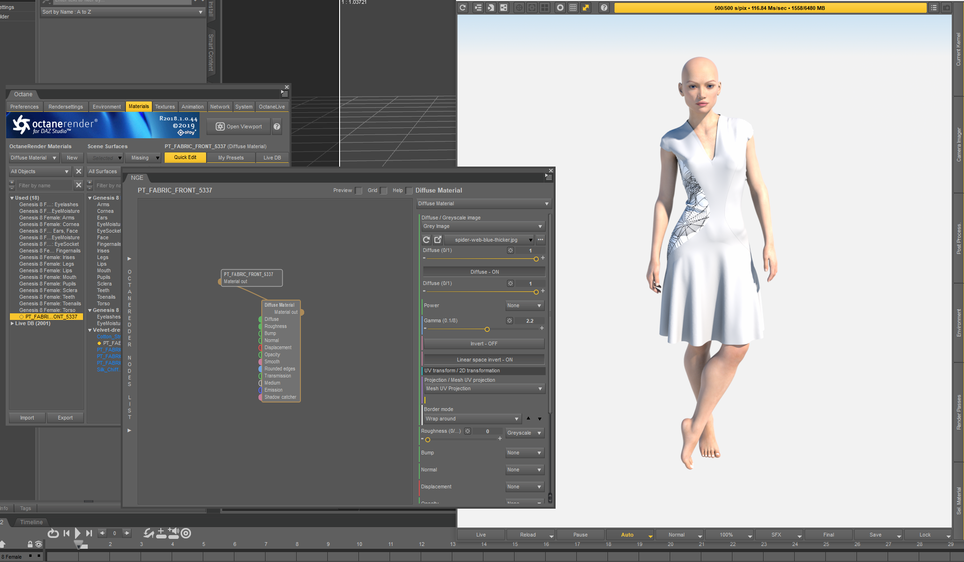Click the camera snapshot icon in viewport toolbar
This screenshot has height=562, width=964.
(946, 8)
